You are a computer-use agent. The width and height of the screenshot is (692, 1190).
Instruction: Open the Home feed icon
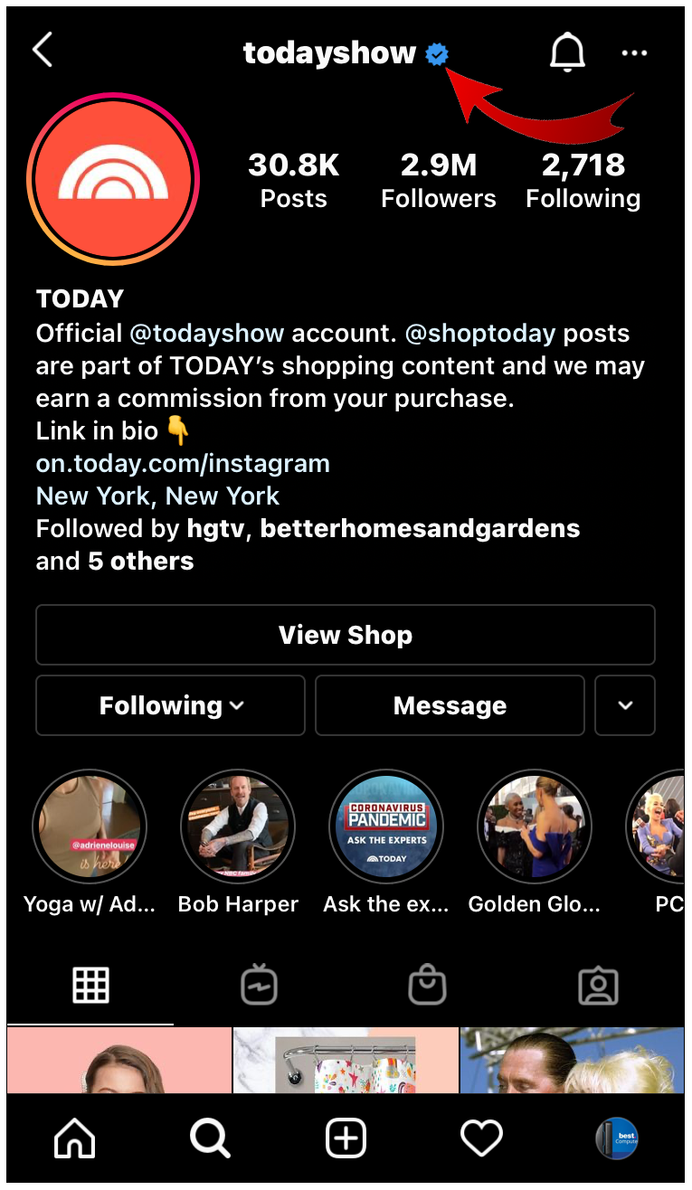point(75,1138)
